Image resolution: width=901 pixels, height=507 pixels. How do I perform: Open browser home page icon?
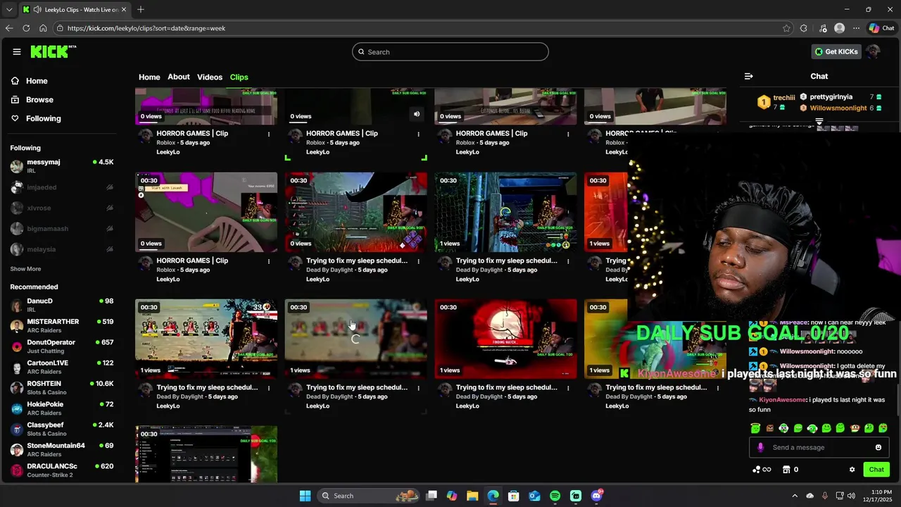pyautogui.click(x=43, y=28)
